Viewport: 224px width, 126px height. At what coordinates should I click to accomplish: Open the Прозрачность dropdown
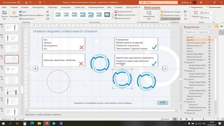pyautogui.click(x=27, y=19)
